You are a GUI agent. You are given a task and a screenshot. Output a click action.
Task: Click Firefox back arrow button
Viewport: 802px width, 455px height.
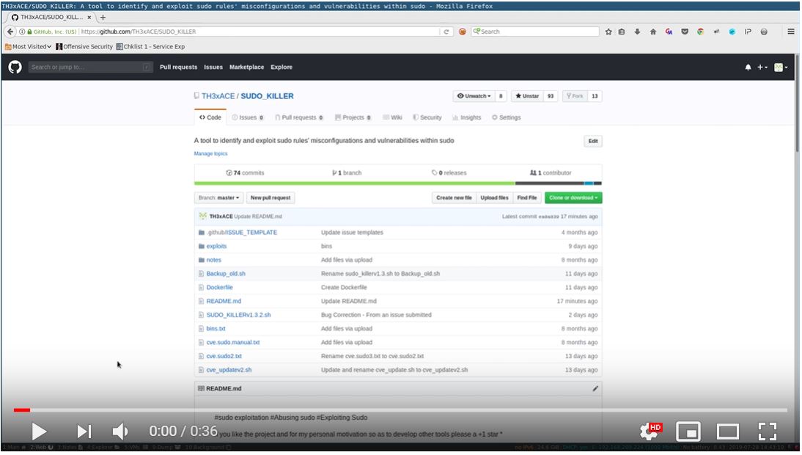pyautogui.click(x=10, y=32)
